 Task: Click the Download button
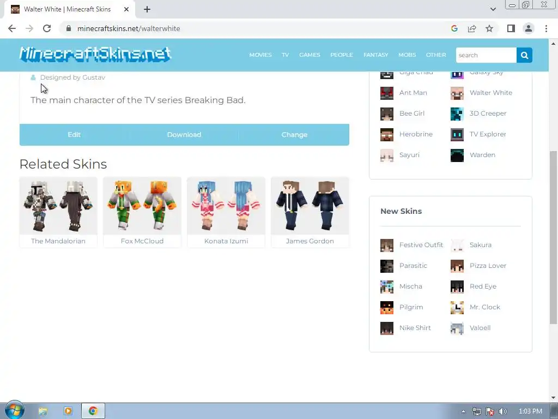(184, 135)
